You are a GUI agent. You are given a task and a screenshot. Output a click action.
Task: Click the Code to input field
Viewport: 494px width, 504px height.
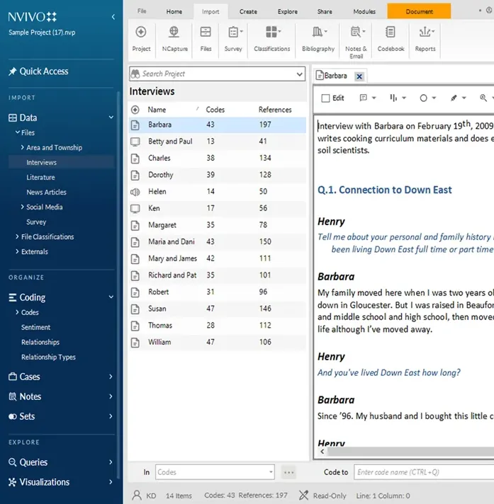point(424,472)
